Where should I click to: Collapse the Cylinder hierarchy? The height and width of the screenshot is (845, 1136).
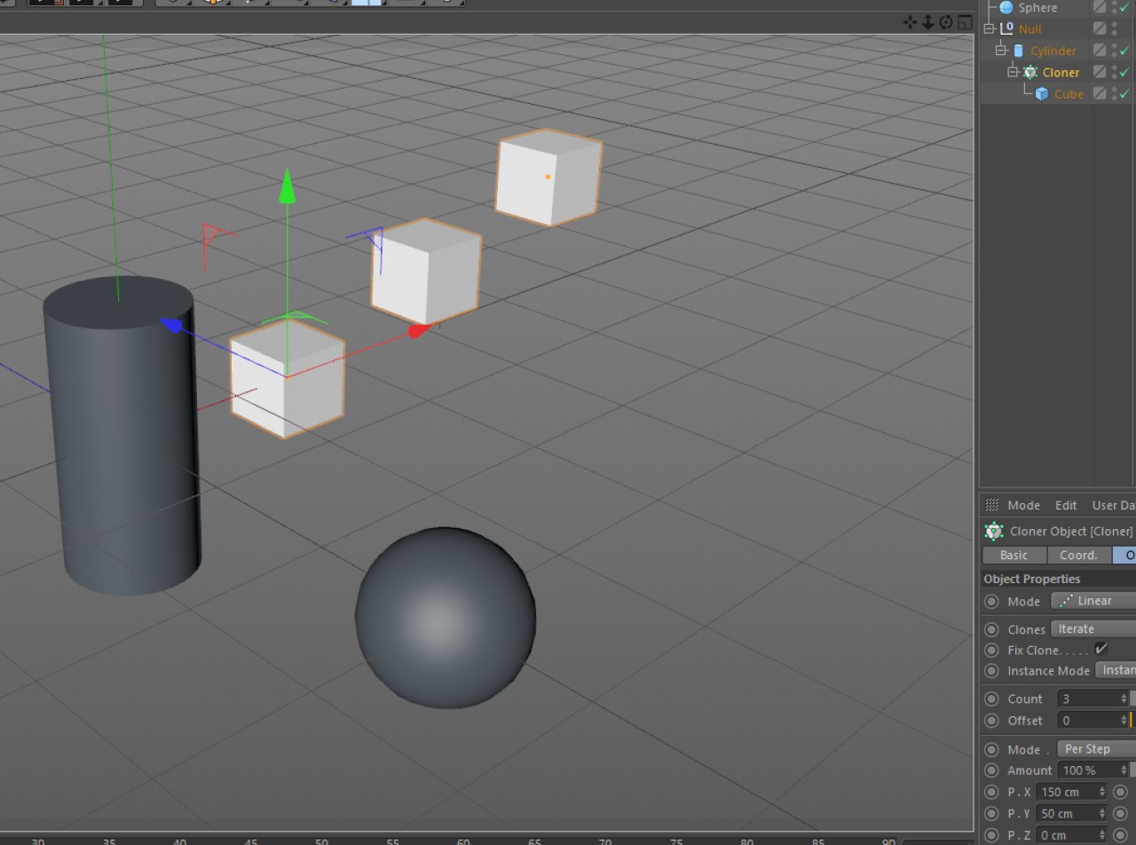1001,51
